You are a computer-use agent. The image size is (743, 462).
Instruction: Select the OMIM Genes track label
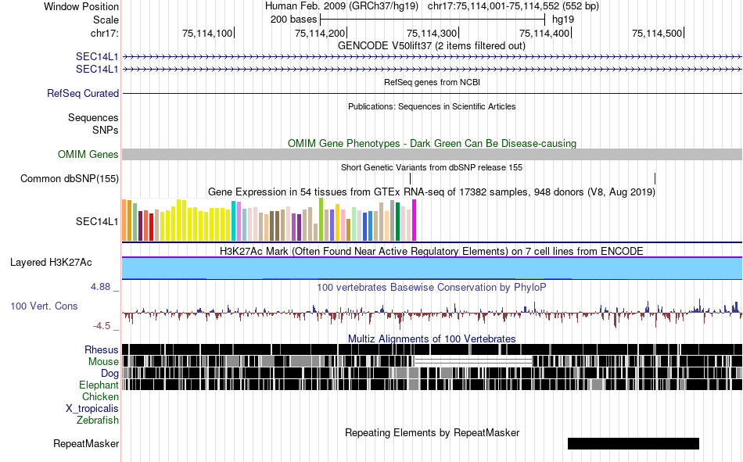88,155
